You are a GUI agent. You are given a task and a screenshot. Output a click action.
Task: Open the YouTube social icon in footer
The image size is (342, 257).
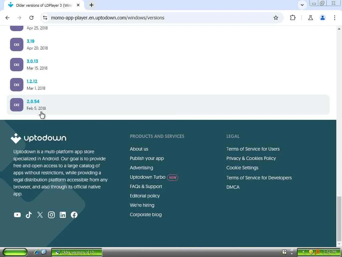coord(17,215)
